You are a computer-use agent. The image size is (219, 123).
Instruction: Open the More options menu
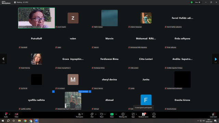pyautogui.click(x=154, y=115)
